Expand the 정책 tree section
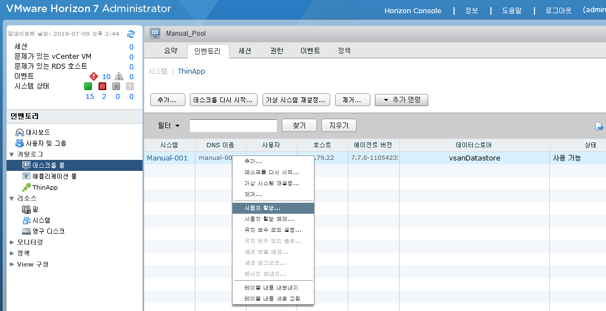The height and width of the screenshot is (311, 606). point(12,253)
